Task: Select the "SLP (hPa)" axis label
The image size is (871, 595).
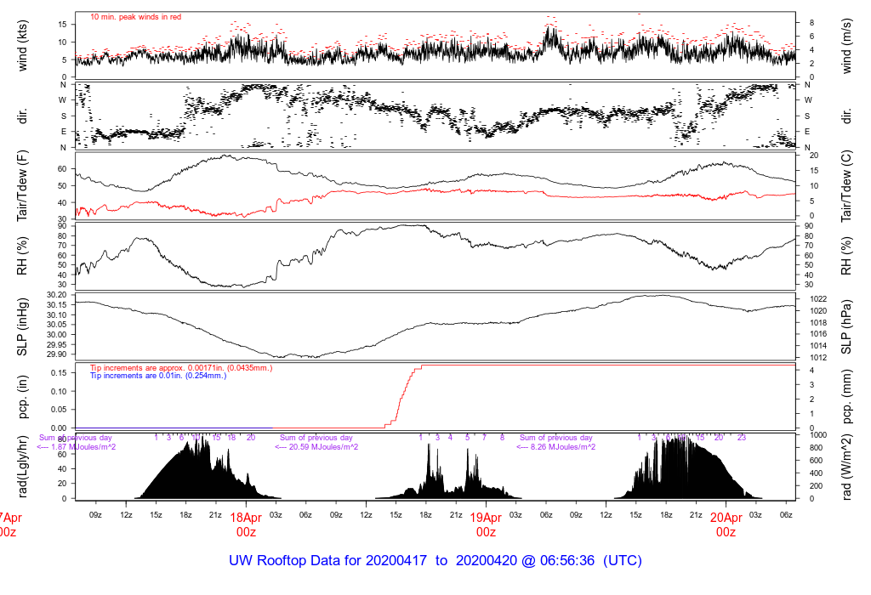Action: click(x=846, y=327)
